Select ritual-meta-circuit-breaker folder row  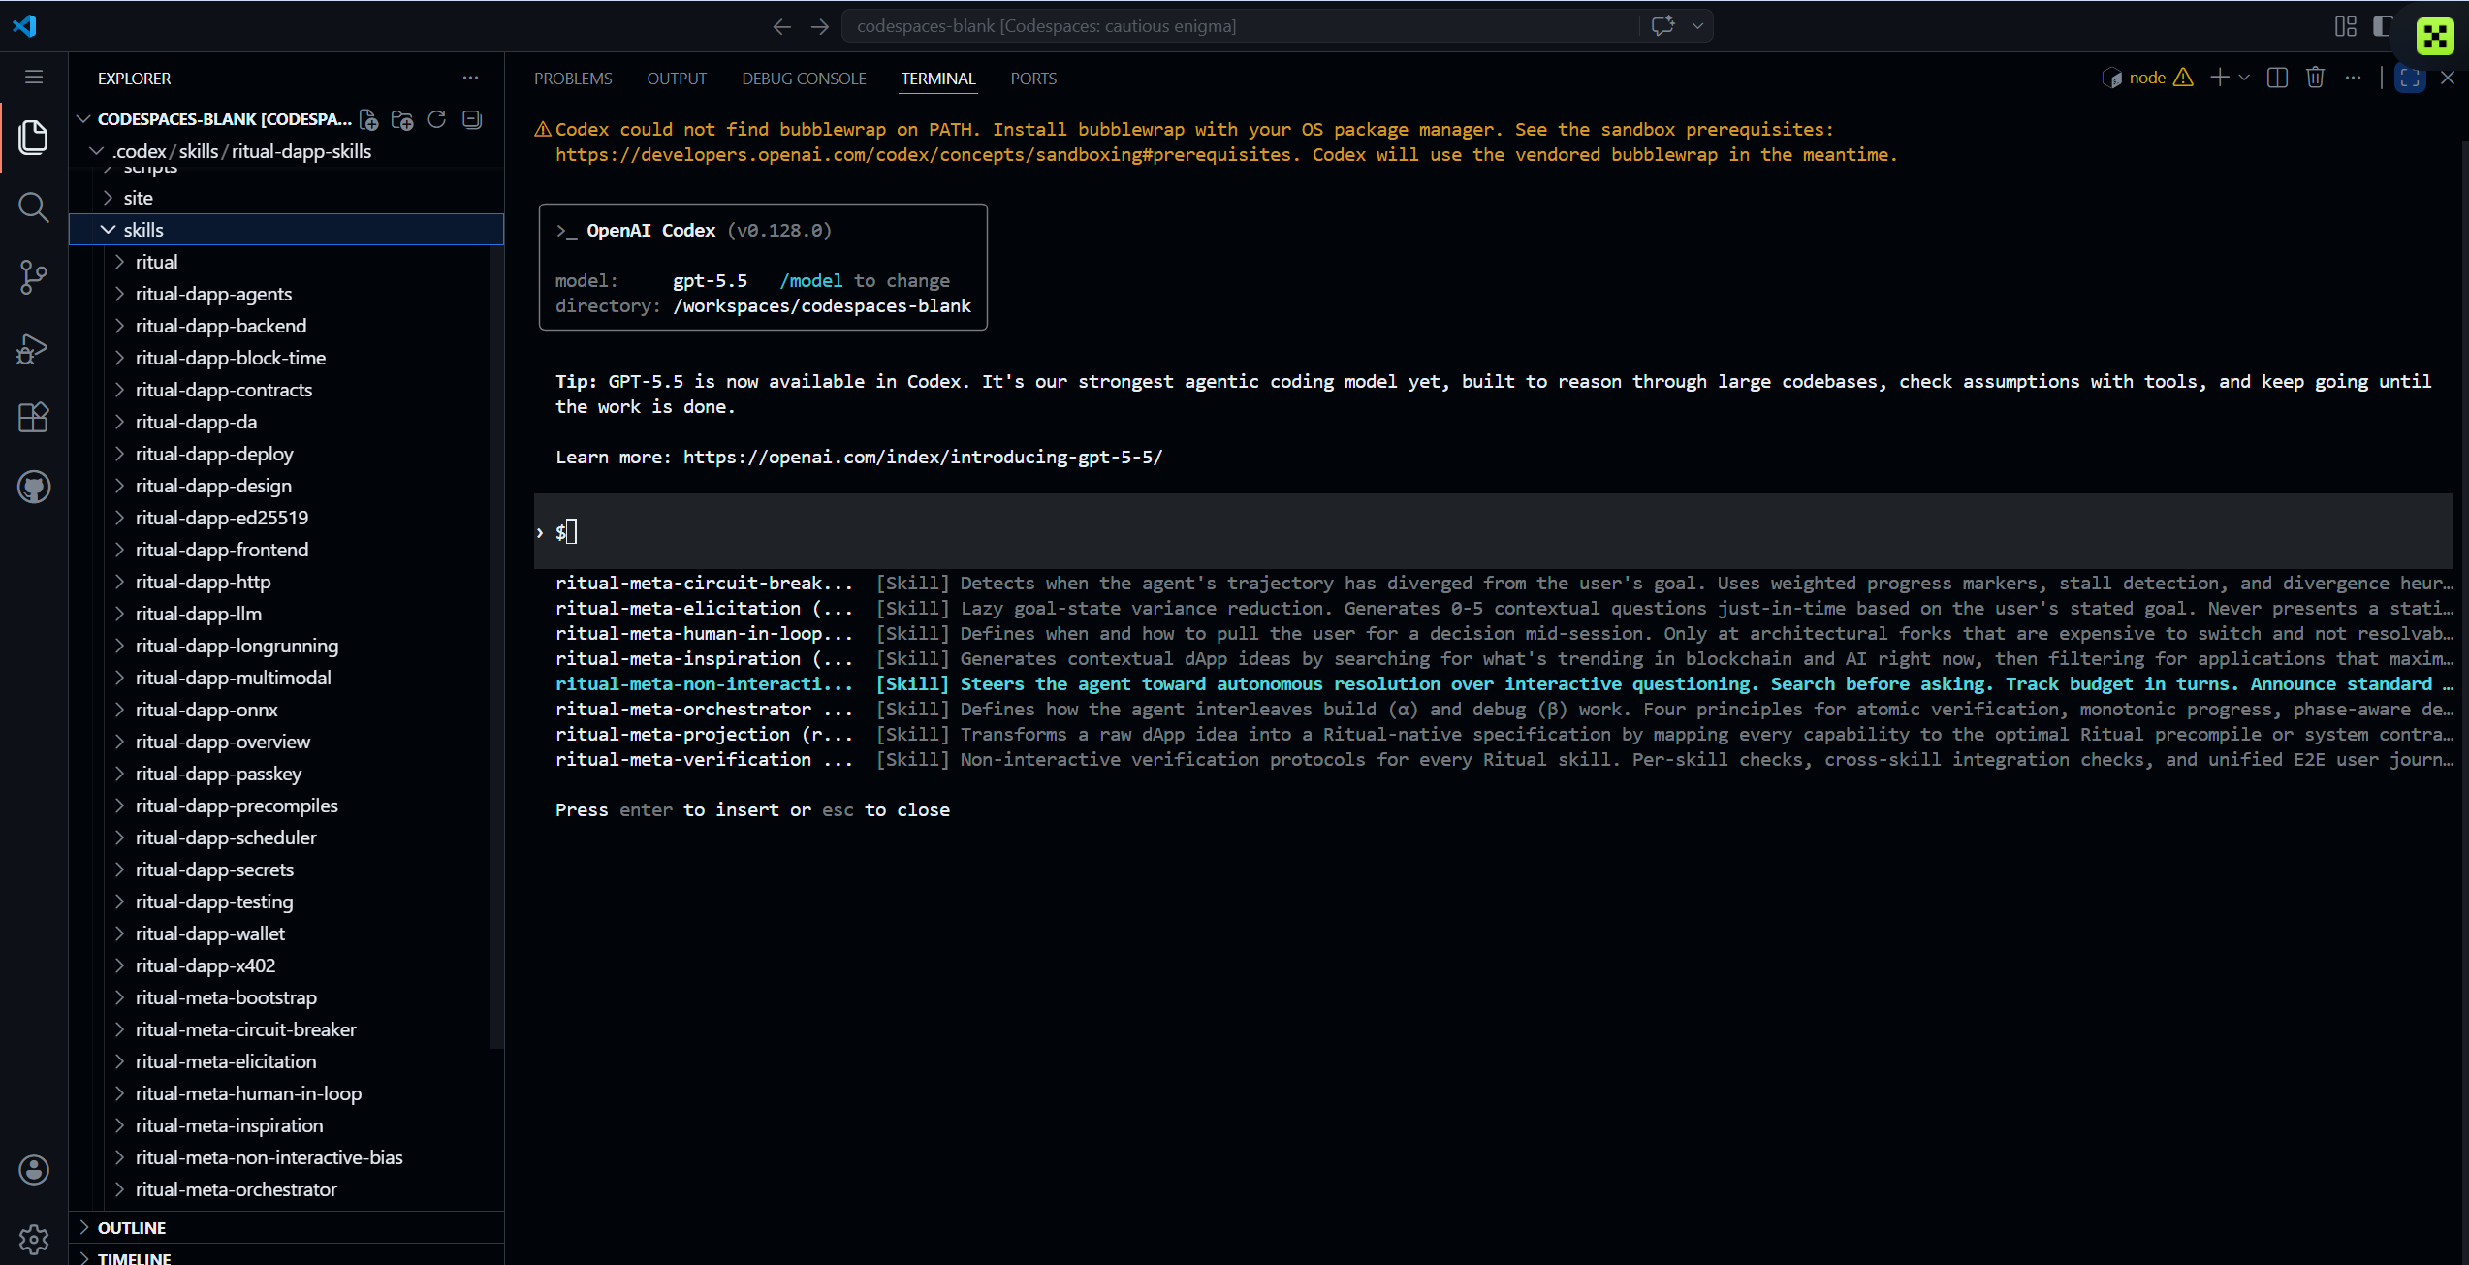click(x=286, y=1029)
